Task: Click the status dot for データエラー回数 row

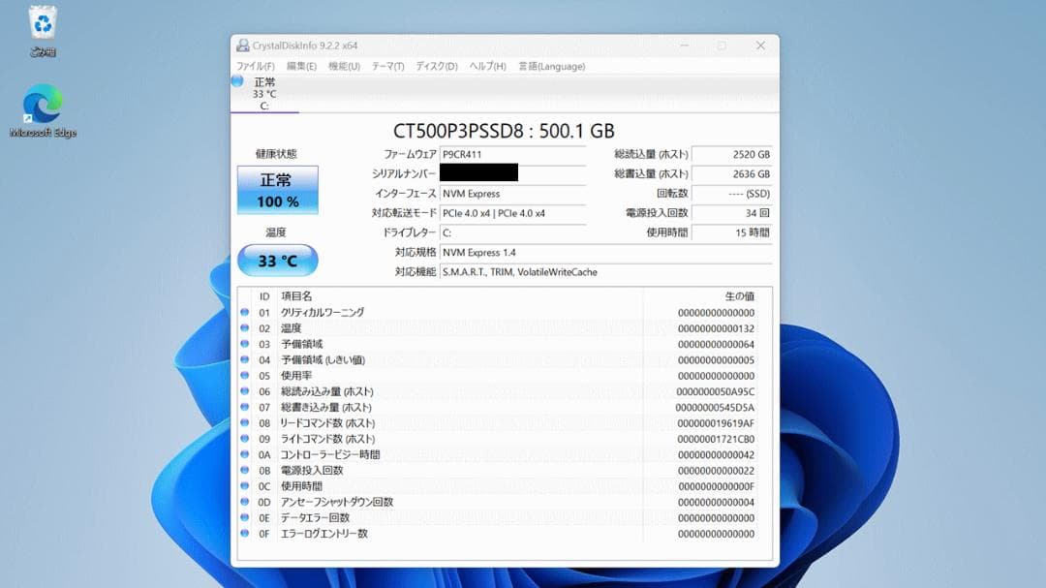Action: (x=245, y=518)
